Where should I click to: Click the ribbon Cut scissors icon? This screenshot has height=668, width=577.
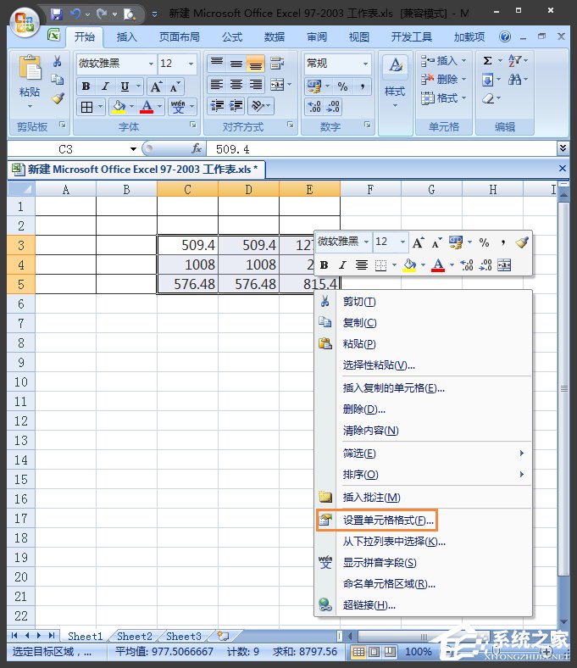pyautogui.click(x=57, y=61)
